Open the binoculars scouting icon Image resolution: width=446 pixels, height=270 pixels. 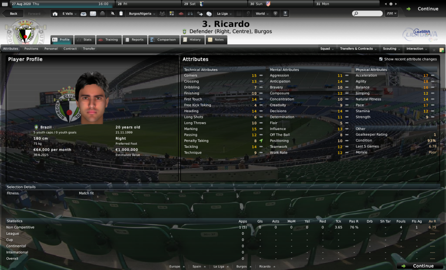190,13
